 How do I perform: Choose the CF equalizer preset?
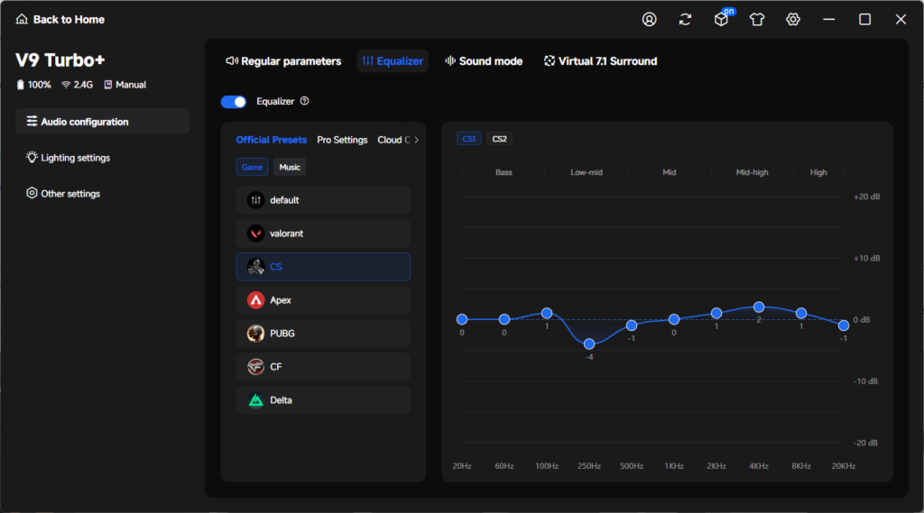(x=323, y=367)
